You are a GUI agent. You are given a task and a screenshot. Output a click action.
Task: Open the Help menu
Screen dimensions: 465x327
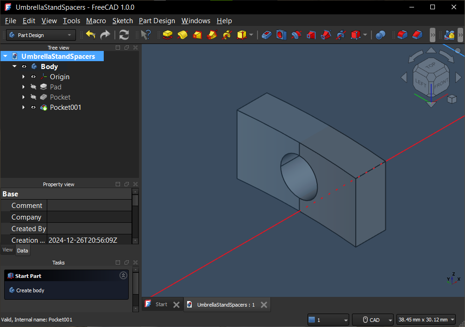(224, 21)
